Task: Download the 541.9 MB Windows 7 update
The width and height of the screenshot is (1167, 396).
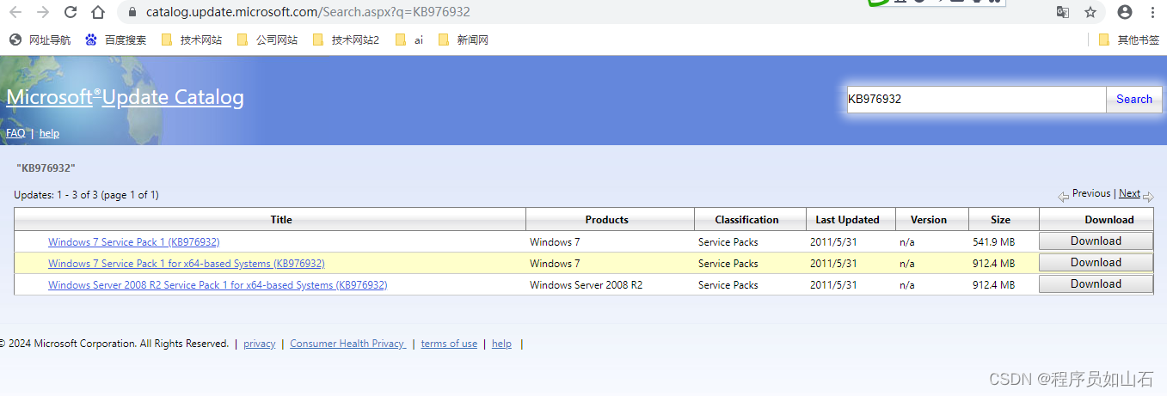Action: (x=1096, y=241)
